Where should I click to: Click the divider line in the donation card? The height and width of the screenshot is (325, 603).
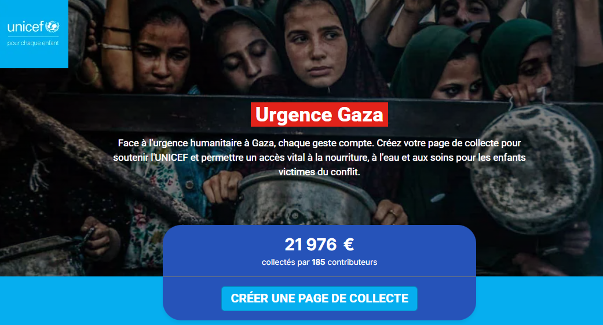coord(319,276)
